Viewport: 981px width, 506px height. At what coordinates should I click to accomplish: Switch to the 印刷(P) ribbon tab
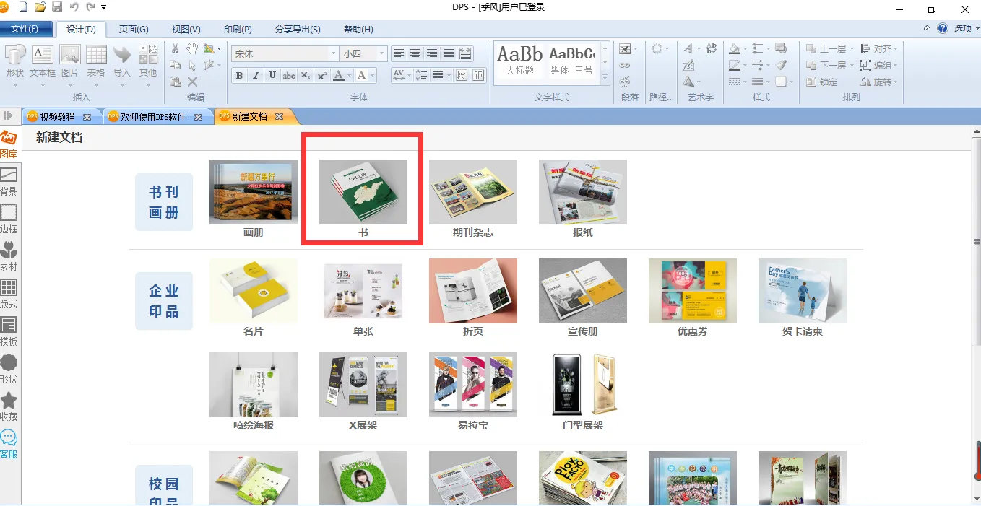(x=238, y=30)
